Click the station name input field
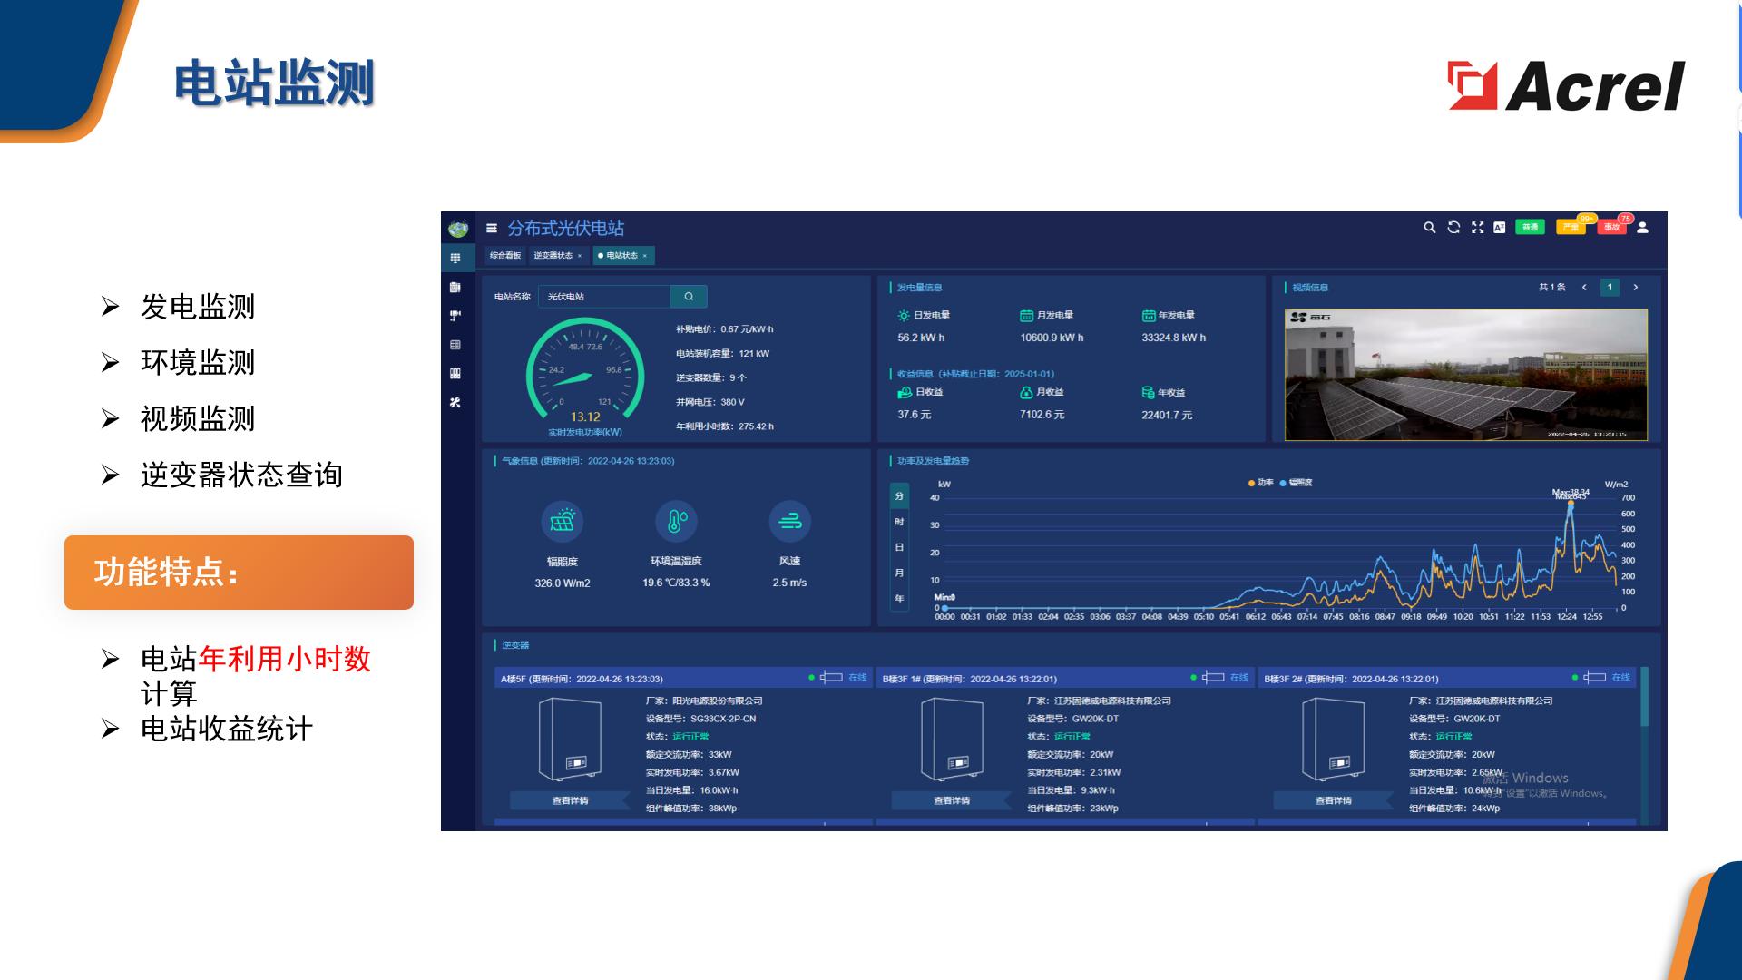Viewport: 1742px width, 980px height. (x=604, y=297)
